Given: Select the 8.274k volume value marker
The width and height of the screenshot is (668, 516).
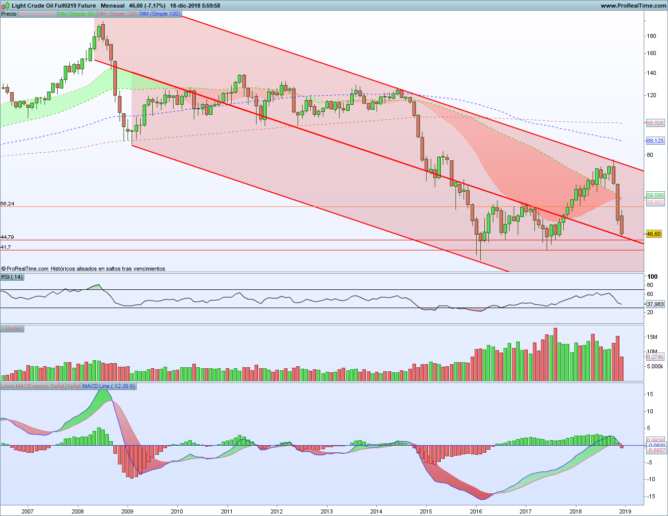Looking at the screenshot, I should click(655, 357).
